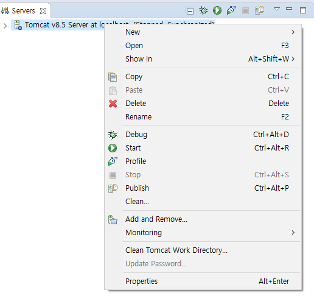Viewport: 314px width, 301px height.
Task: Start server in profile mode from toolbar
Action: point(231,10)
